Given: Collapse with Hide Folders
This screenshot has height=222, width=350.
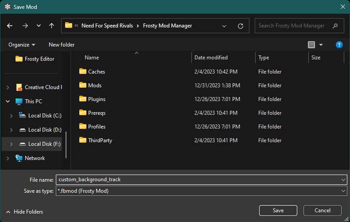Looking at the screenshot, I should click(24, 212).
